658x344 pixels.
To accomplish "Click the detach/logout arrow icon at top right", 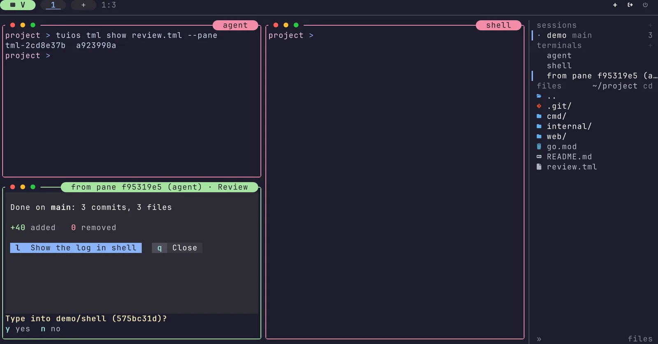I will click(x=630, y=5).
